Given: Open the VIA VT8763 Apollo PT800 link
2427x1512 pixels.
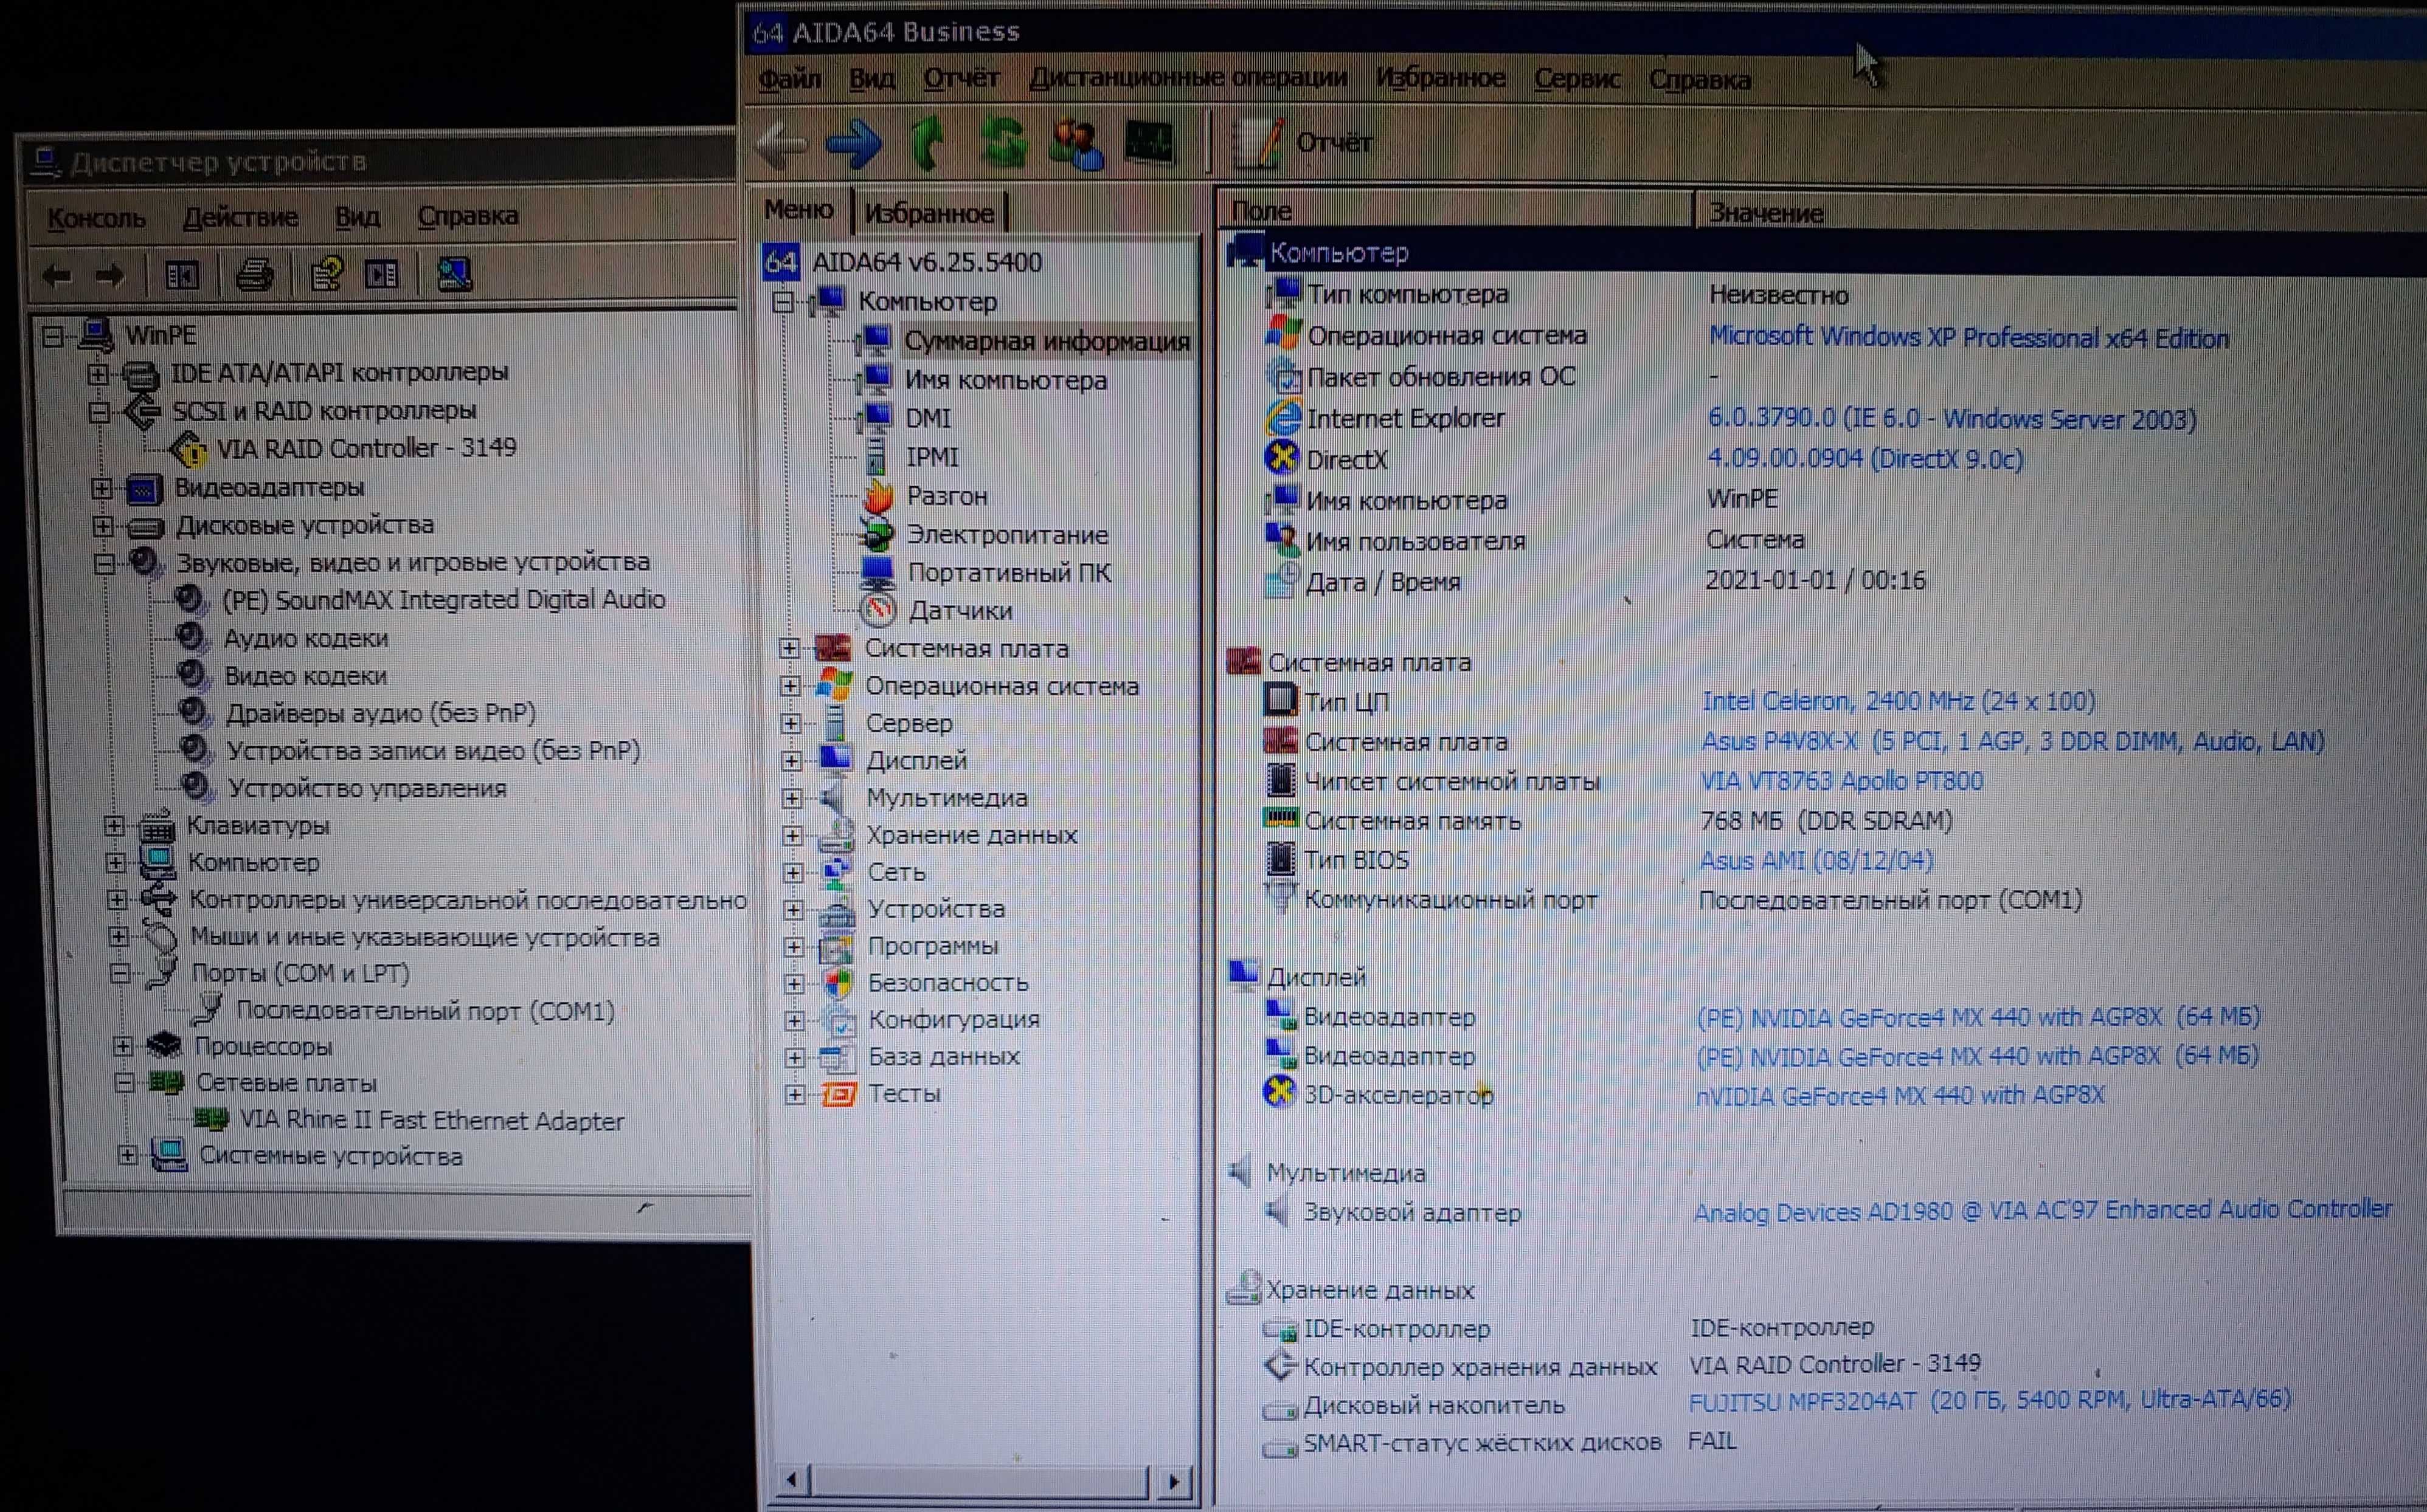Looking at the screenshot, I should [1842, 780].
